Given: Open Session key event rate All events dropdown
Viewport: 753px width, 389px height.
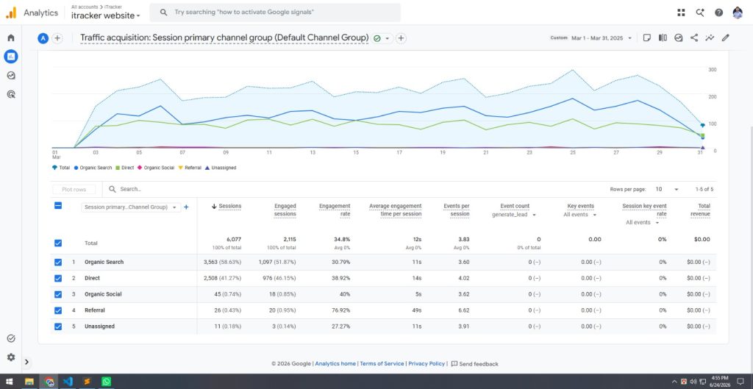Looking at the screenshot, I should (x=643, y=222).
